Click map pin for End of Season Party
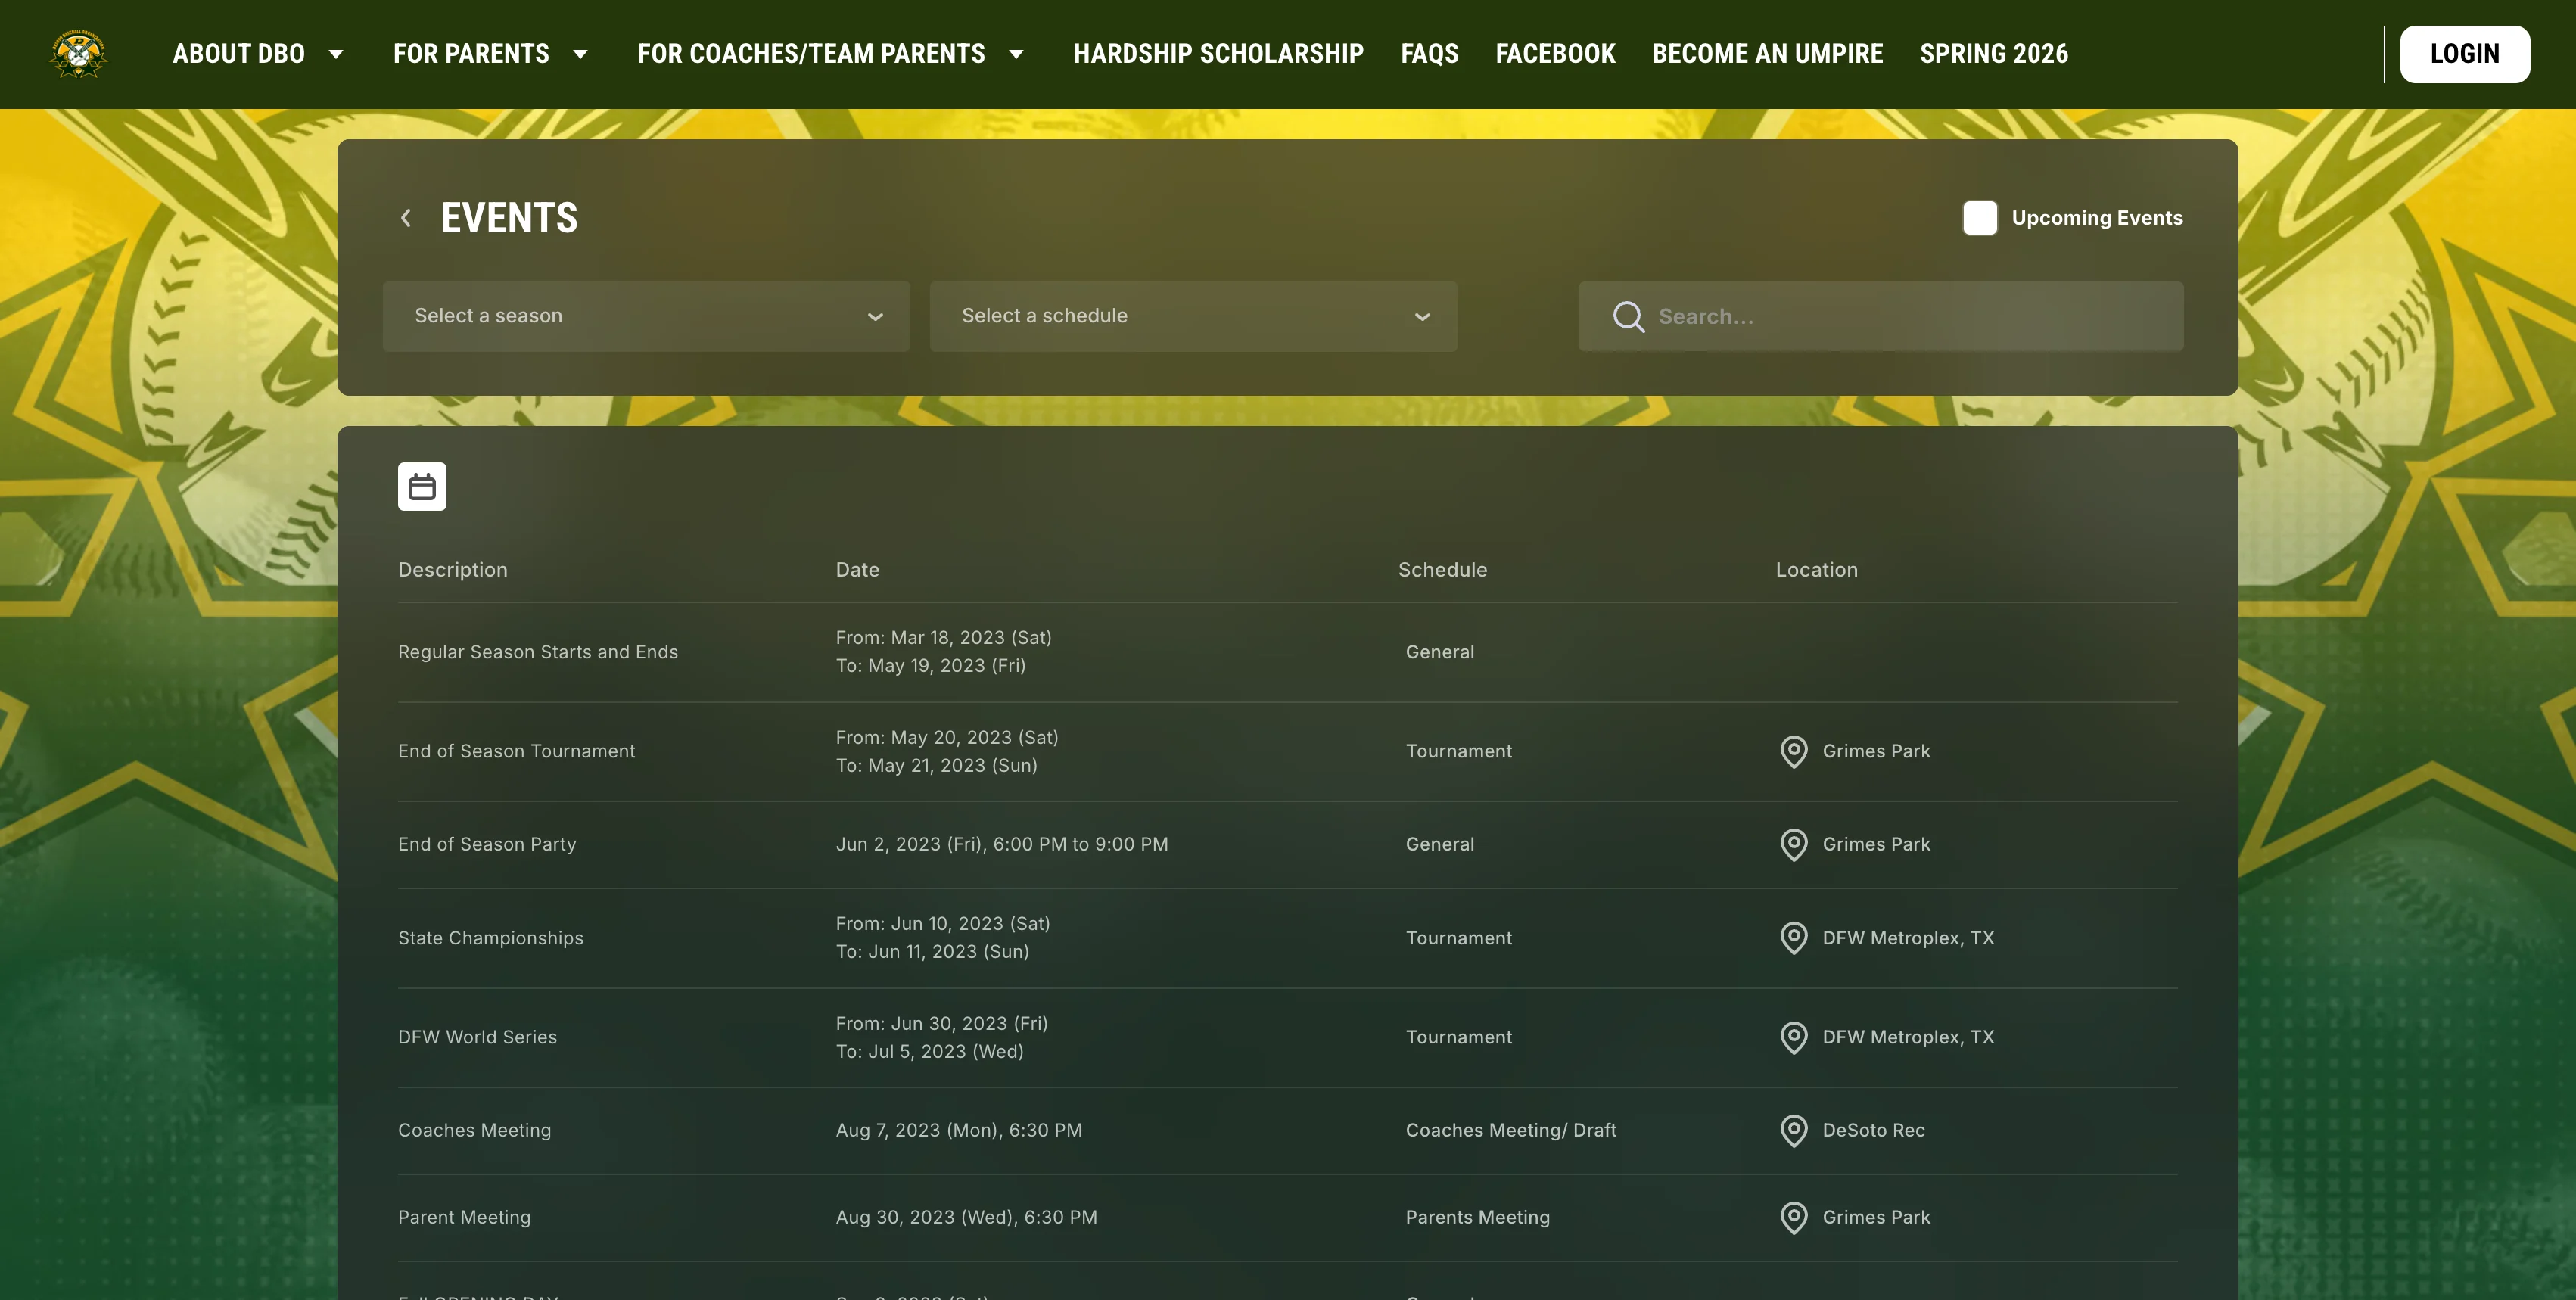 [x=1794, y=844]
